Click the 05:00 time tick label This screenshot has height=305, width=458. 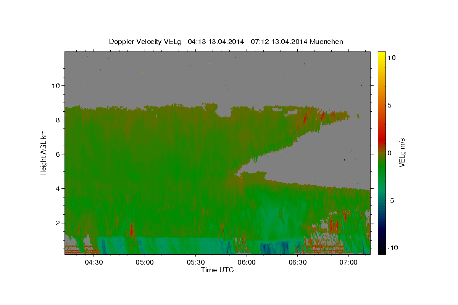point(145,262)
